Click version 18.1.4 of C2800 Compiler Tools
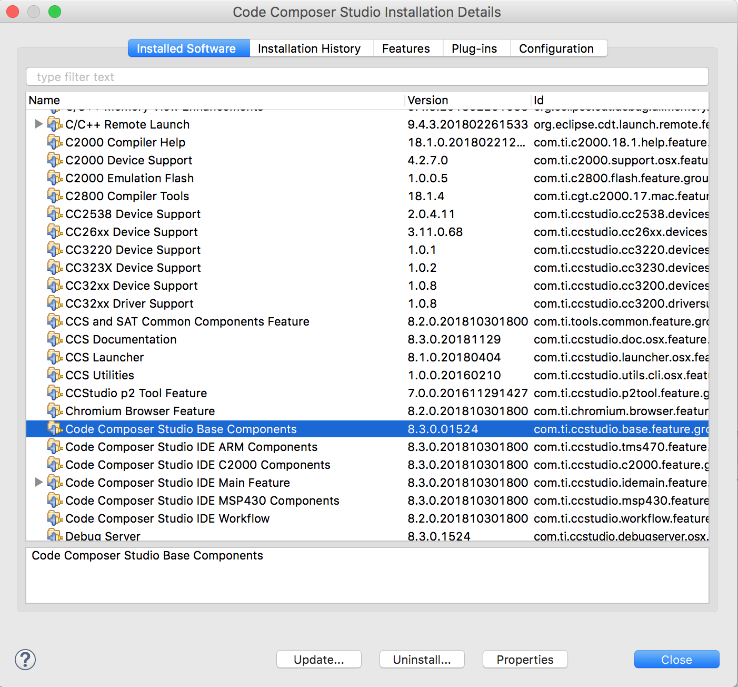Image resolution: width=738 pixels, height=687 pixels. click(x=426, y=196)
